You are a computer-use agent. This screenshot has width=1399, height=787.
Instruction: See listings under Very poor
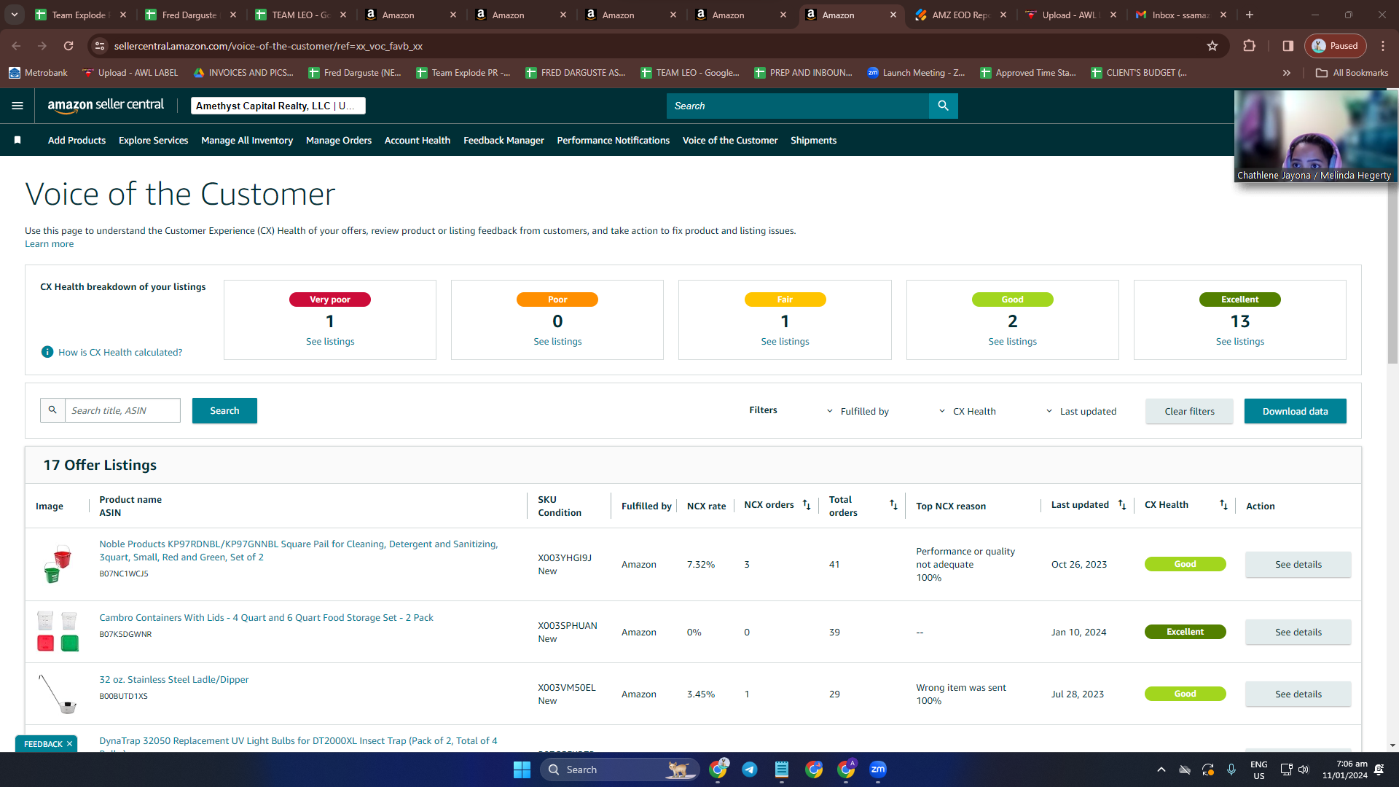pos(330,341)
